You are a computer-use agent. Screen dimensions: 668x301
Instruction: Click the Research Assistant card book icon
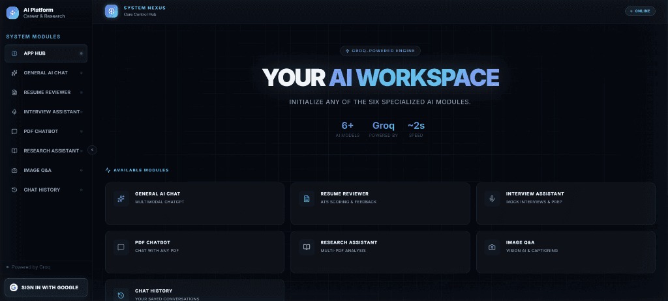coord(307,248)
